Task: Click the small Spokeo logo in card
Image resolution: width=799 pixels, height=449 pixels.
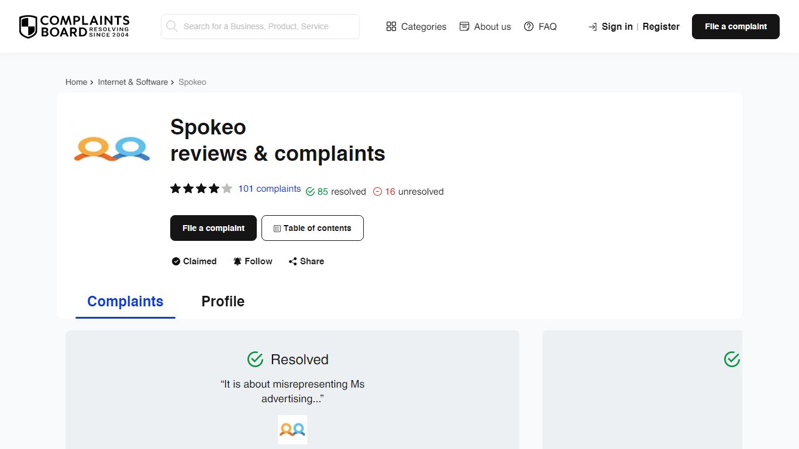Action: click(292, 430)
